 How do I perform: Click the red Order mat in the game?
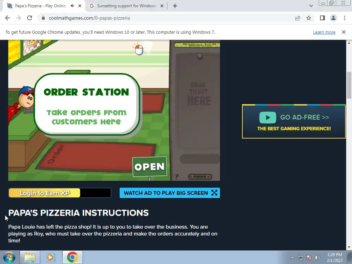coord(97,156)
